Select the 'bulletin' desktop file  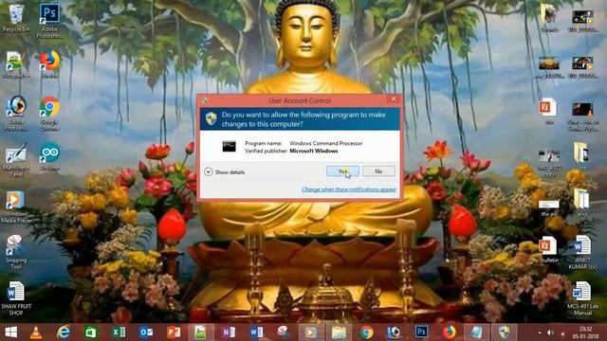pos(549,249)
